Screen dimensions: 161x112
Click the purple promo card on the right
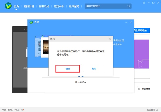[x=142, y=54]
